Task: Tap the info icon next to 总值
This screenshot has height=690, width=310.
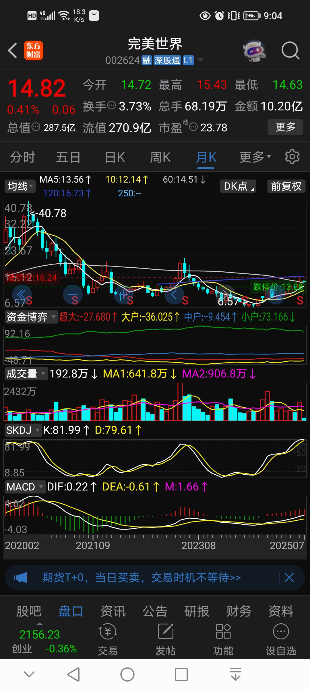Action: click(36, 126)
